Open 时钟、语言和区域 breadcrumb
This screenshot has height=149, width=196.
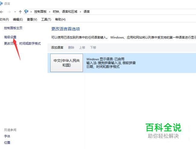pyautogui.click(x=65, y=12)
